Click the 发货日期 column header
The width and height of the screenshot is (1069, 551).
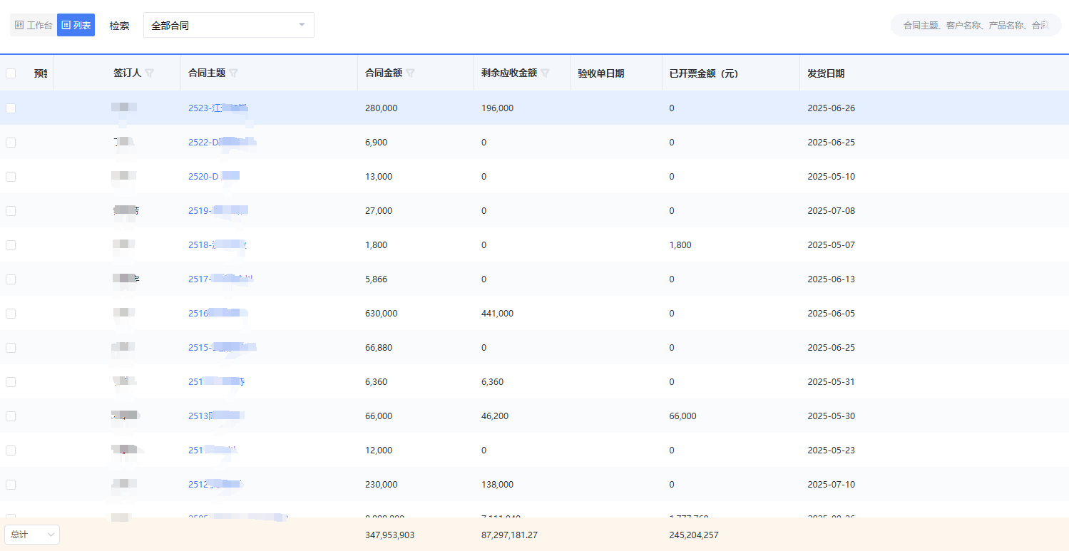pos(826,73)
